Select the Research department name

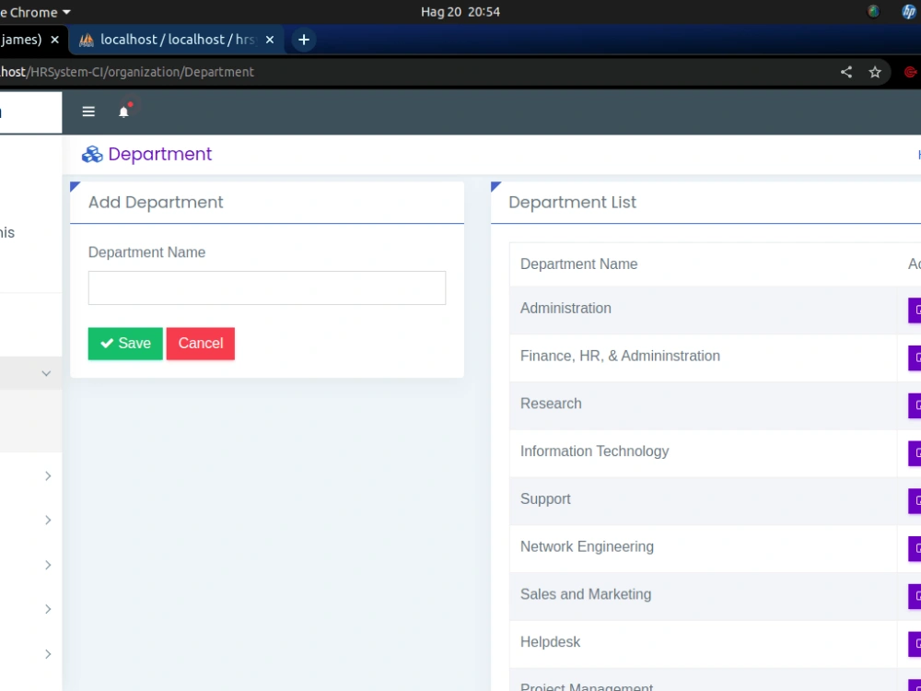tap(551, 404)
